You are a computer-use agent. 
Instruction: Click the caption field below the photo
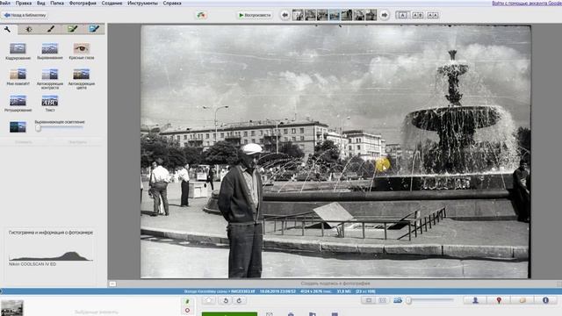pyautogui.click(x=335, y=284)
